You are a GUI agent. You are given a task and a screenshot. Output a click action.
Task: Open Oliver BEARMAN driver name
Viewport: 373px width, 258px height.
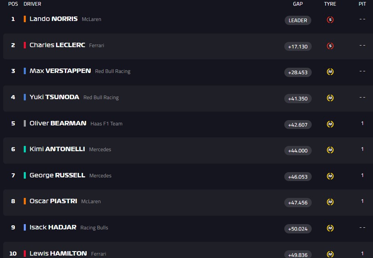58,123
